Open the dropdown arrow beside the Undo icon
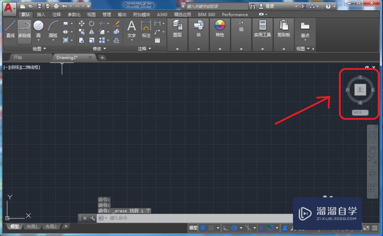383x236 pixels. click(x=70, y=6)
